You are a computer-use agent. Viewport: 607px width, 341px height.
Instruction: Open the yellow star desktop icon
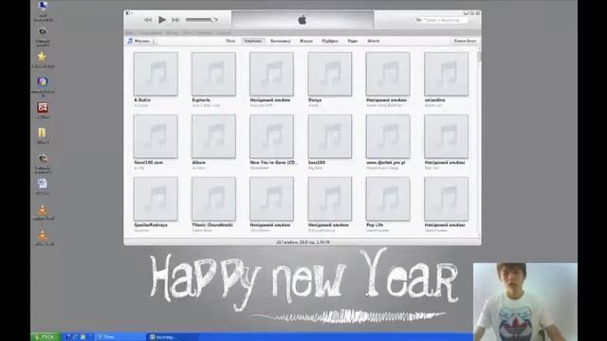42,57
